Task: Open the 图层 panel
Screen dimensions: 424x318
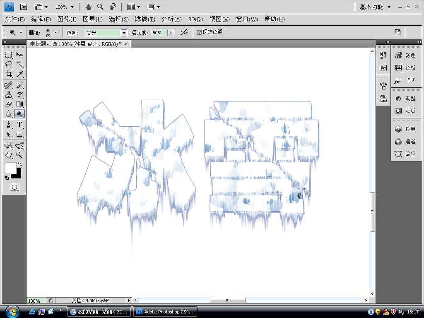Action: [406, 129]
